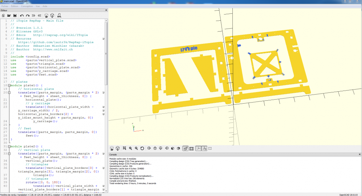
Task: Indent the selected code via toolbar icon
Action: [39, 16]
